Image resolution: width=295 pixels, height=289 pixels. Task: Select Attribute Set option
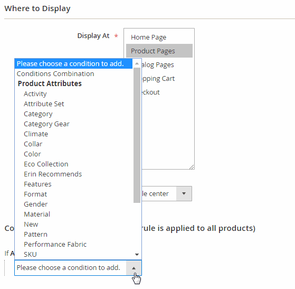coord(73,104)
